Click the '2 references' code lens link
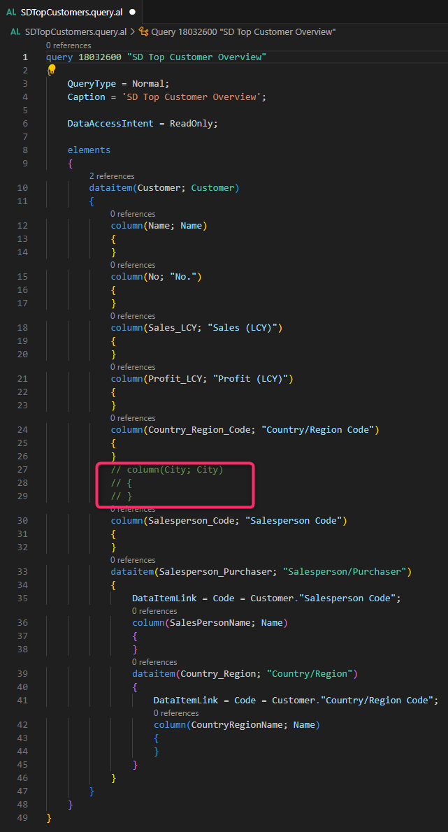Viewport: 448px width, 832px height. pos(112,176)
